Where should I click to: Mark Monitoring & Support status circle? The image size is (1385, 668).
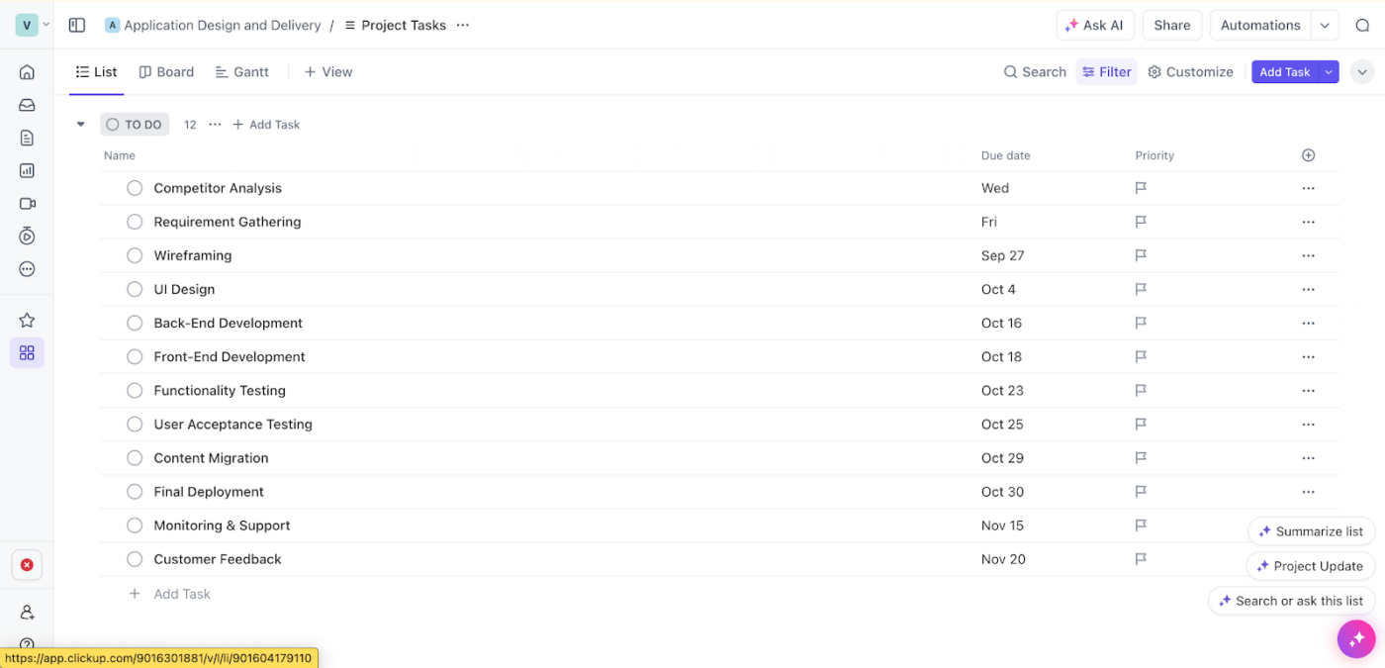[135, 525]
